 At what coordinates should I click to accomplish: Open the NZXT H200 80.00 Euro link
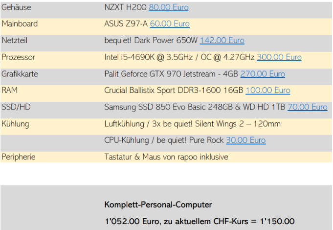pyautogui.click(x=168, y=7)
